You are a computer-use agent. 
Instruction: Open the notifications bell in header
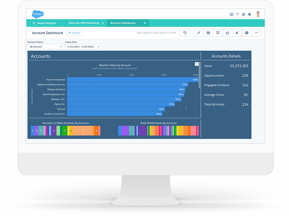[250, 14]
